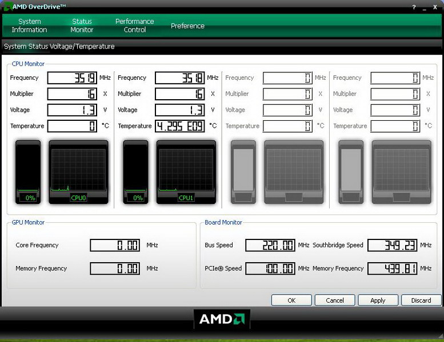Screen dimensions: 444x342
Task: Click the CPU1 temperature field 4.295 E09
Action: click(x=180, y=126)
